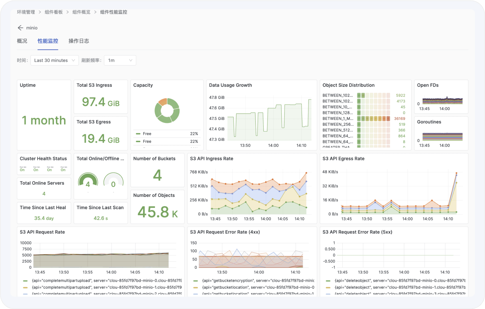Go to 环境管理 in the breadcrumb
The width and height of the screenshot is (485, 309).
26,12
